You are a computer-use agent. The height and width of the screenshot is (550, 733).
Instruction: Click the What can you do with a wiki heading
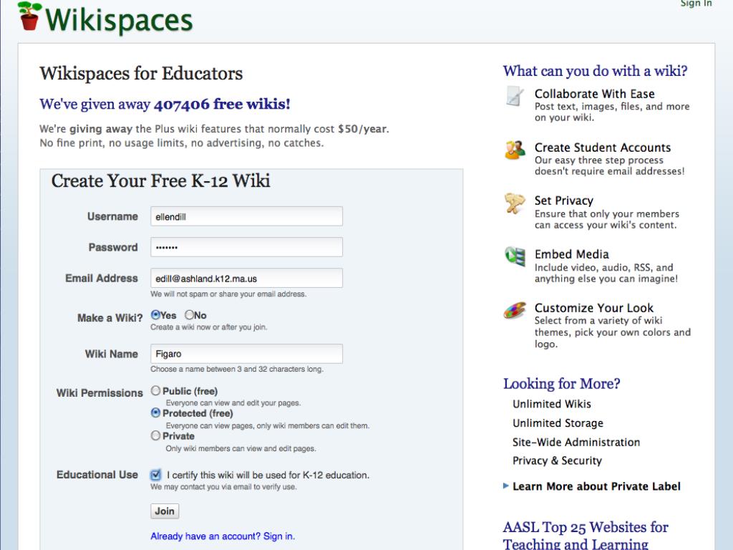[595, 71]
